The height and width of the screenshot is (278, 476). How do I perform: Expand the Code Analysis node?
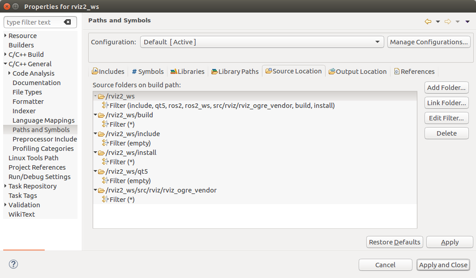point(9,73)
